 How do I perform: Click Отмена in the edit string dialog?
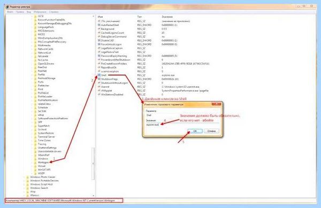pos(211,131)
